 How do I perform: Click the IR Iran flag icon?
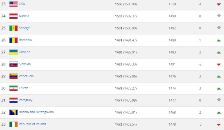point(13,88)
